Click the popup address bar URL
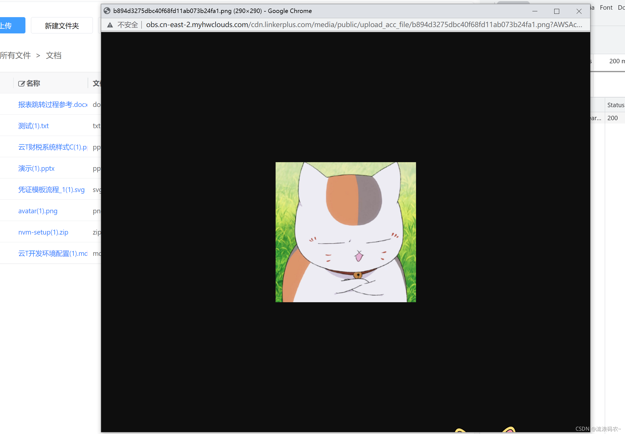625x434 pixels. coord(364,25)
